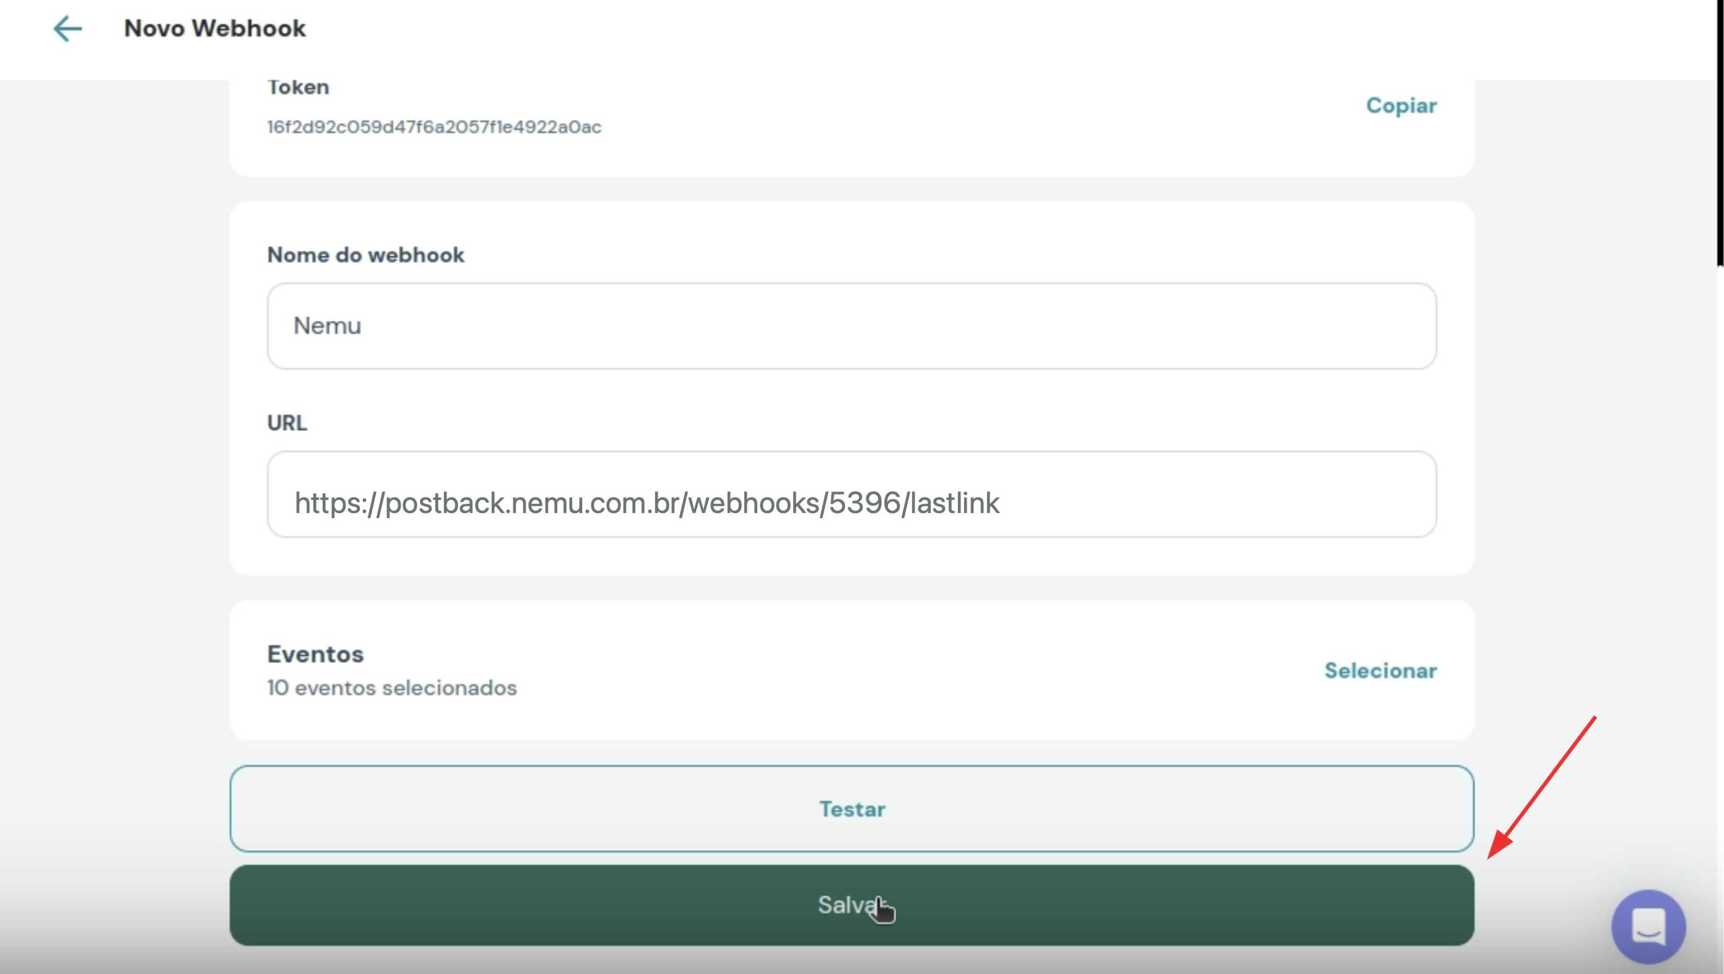Click the Eventos section heading
This screenshot has height=974, width=1724.
click(x=315, y=654)
